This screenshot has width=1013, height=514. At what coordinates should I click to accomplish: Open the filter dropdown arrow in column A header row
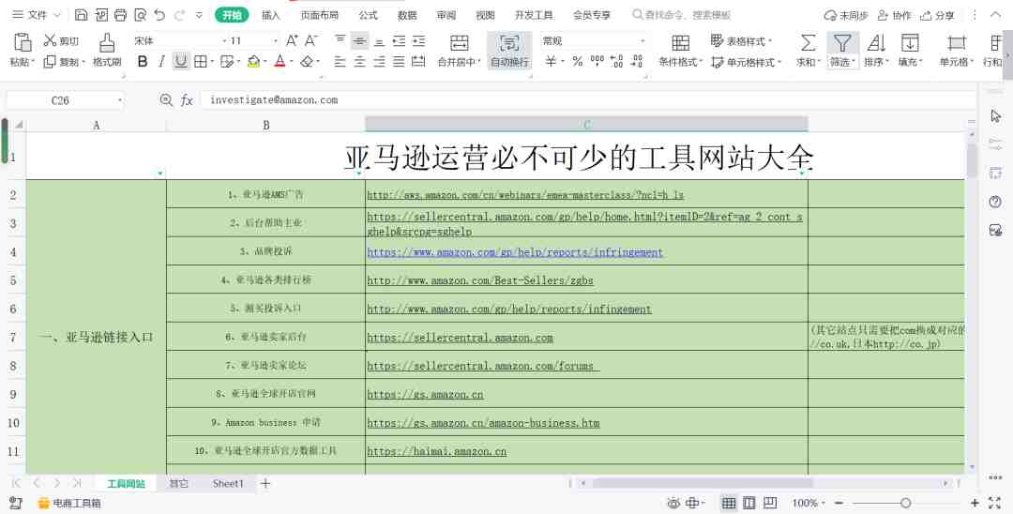160,174
